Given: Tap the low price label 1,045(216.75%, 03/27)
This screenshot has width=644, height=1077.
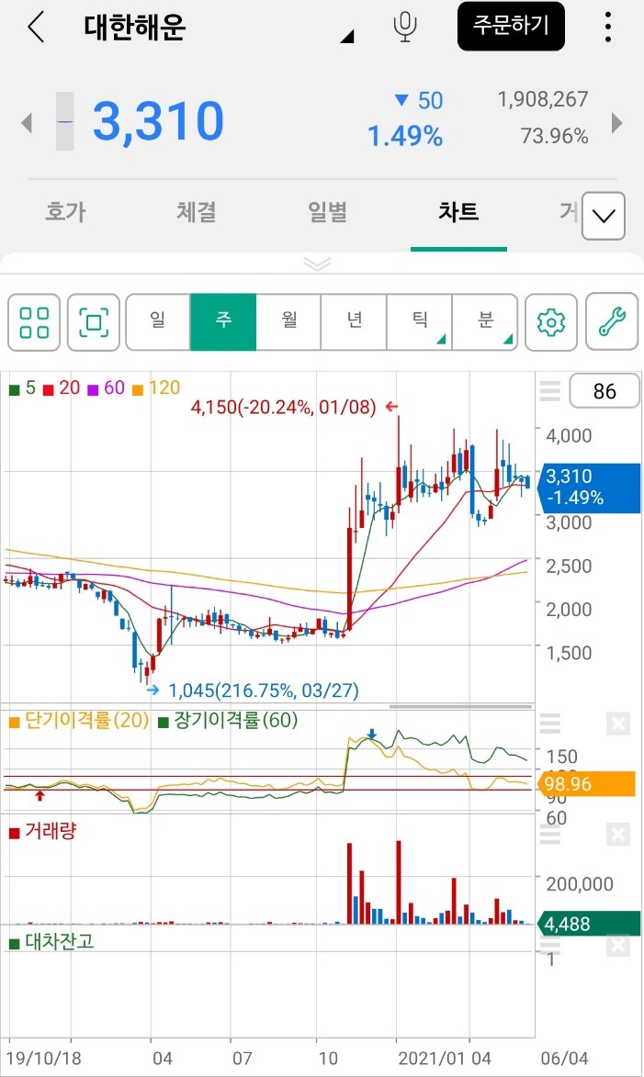Looking at the screenshot, I should click(264, 690).
